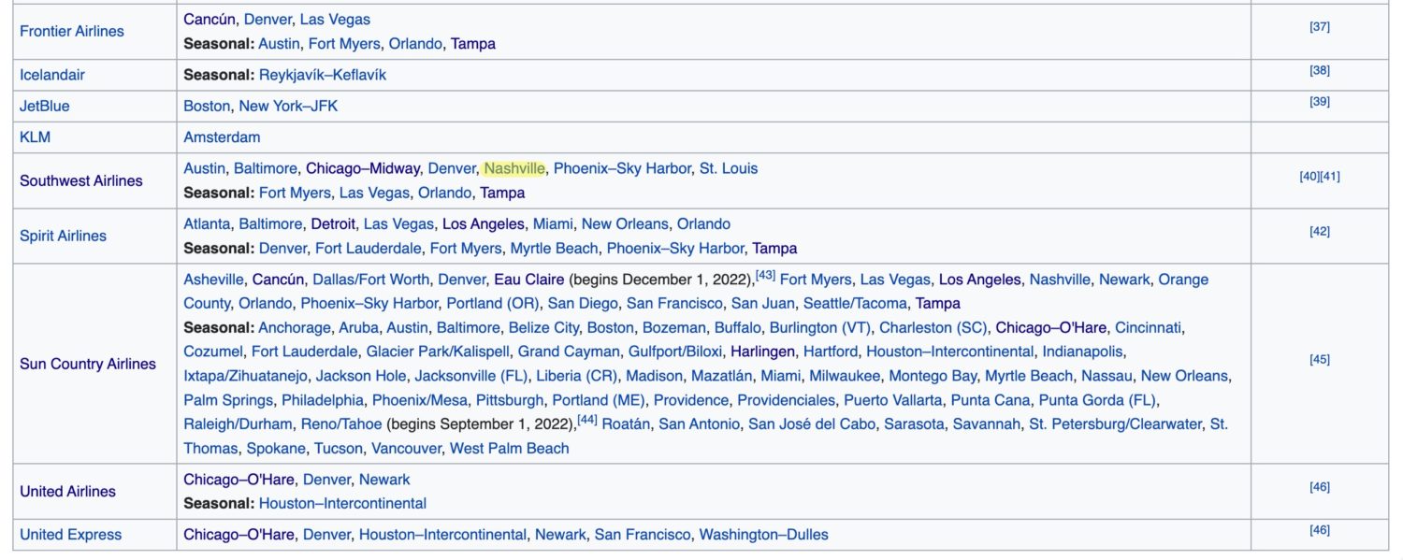Open the Frontier Airlines article link
Image resolution: width=1403 pixels, height=560 pixels.
(71, 30)
